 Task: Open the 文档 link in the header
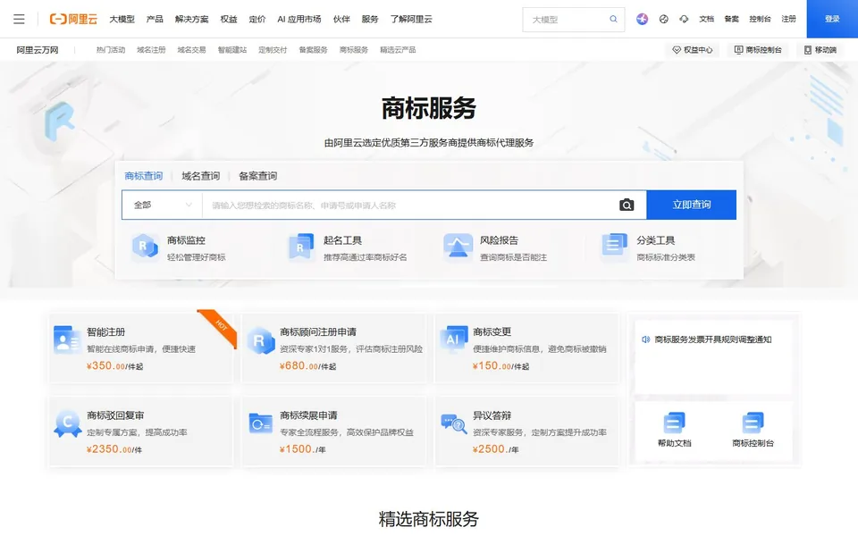pyautogui.click(x=706, y=19)
